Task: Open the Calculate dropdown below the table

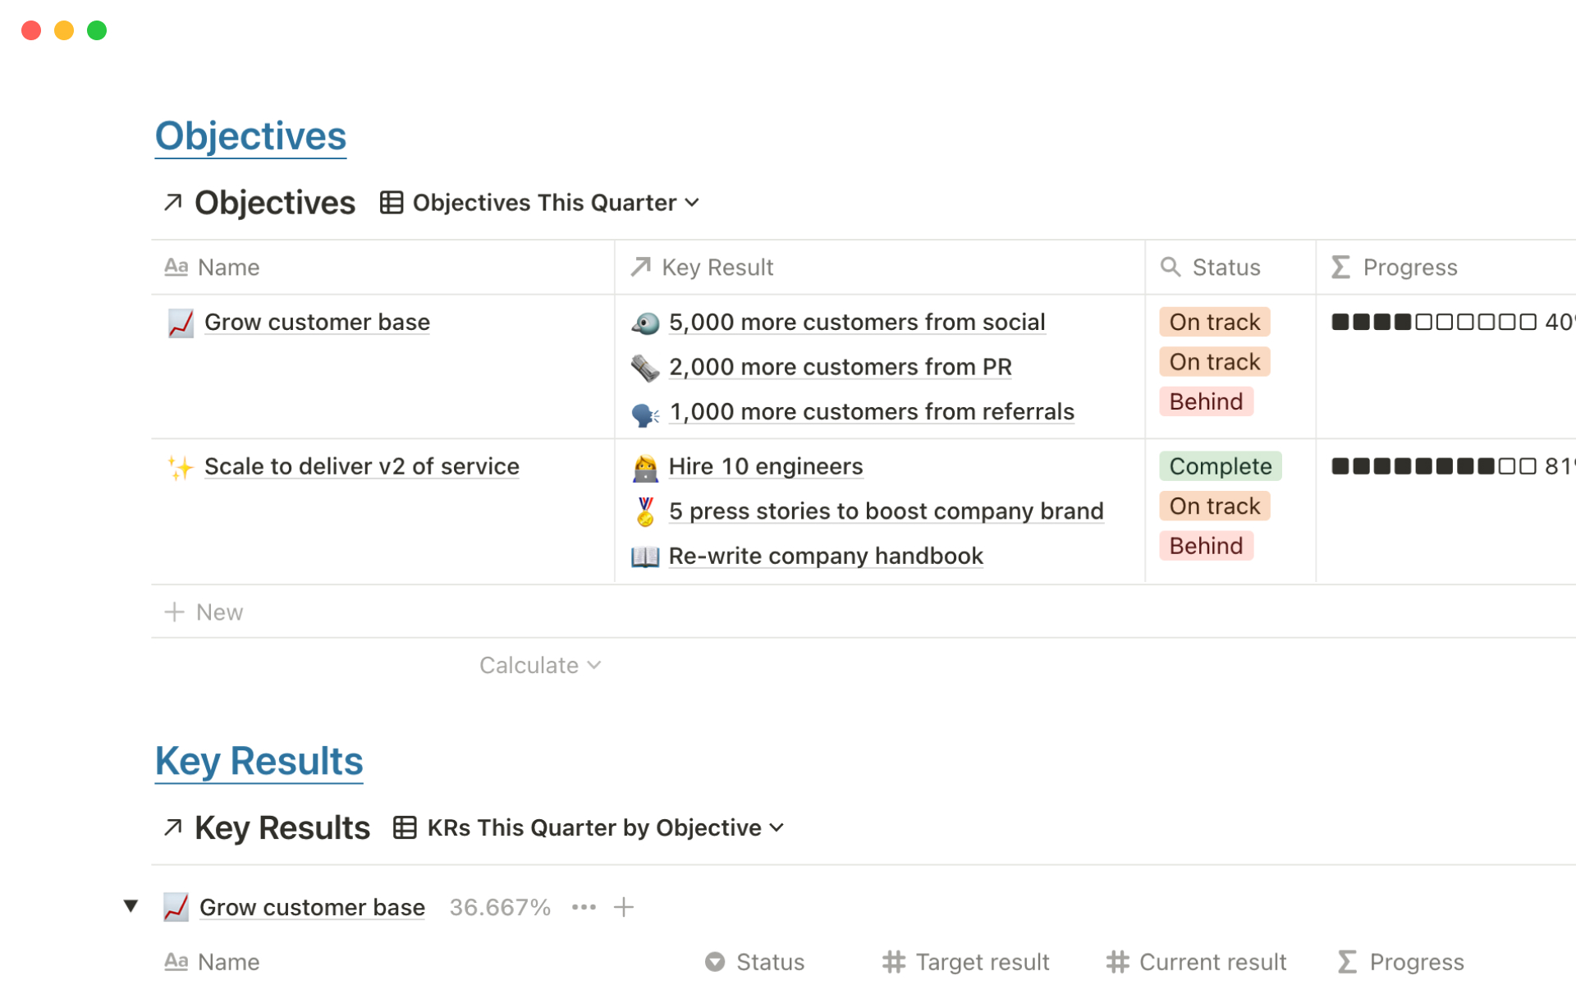Action: coord(539,665)
